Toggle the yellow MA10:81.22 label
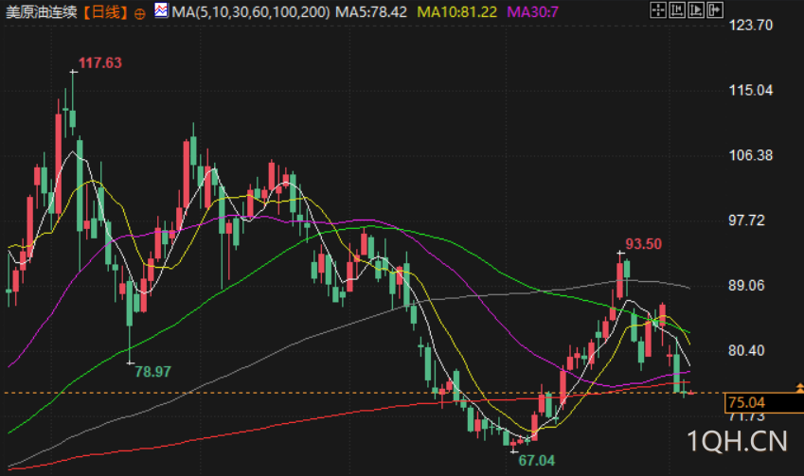The height and width of the screenshot is (476, 804). click(x=456, y=12)
